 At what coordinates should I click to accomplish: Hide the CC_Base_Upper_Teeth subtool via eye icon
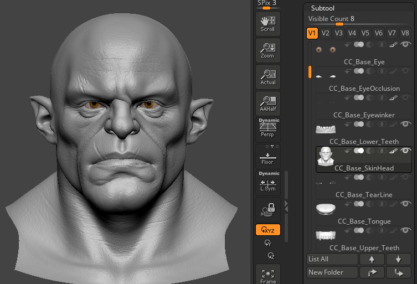click(405, 230)
